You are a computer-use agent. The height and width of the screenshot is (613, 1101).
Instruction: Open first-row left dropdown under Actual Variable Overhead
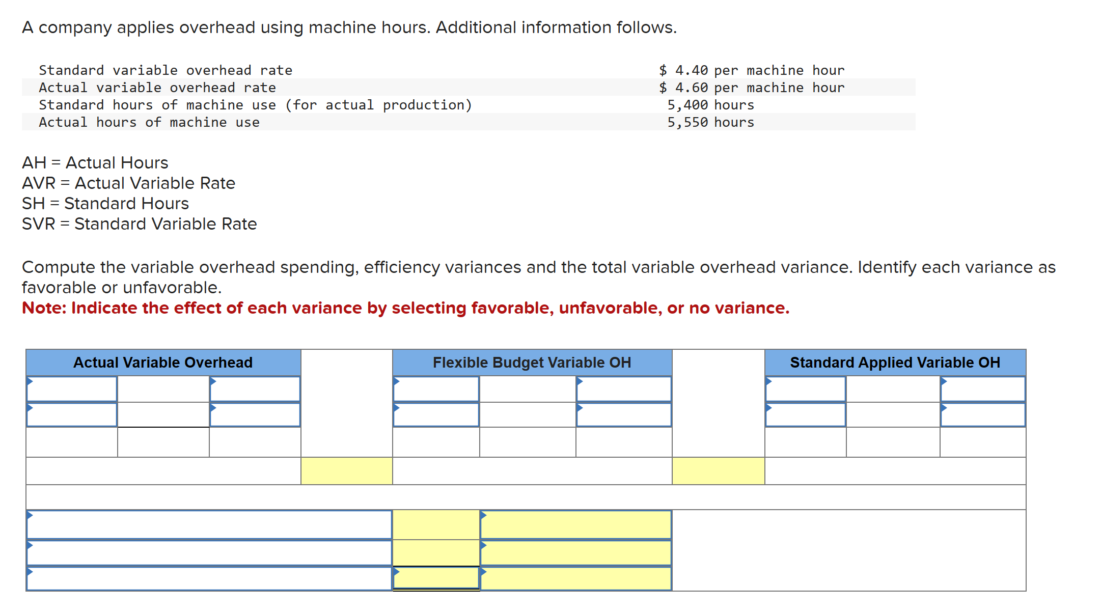coord(72,389)
